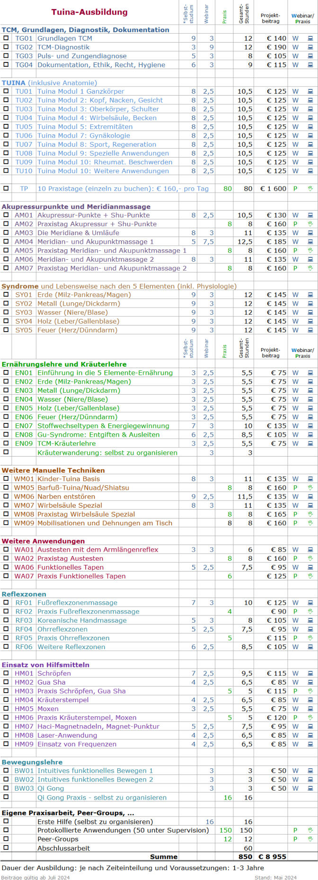
Task: Enable the checkbox for WA06 Funktionelles Tapen
Action: tap(6, 567)
